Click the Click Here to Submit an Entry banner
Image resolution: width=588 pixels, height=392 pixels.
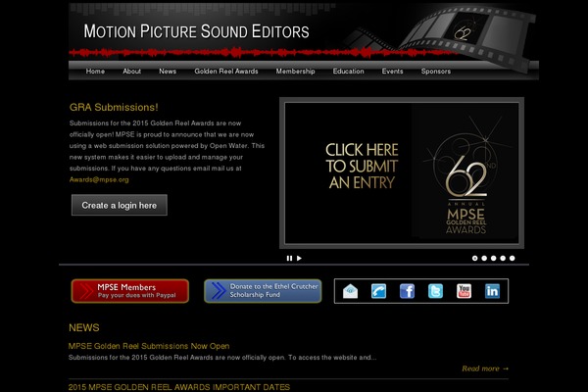click(402, 172)
